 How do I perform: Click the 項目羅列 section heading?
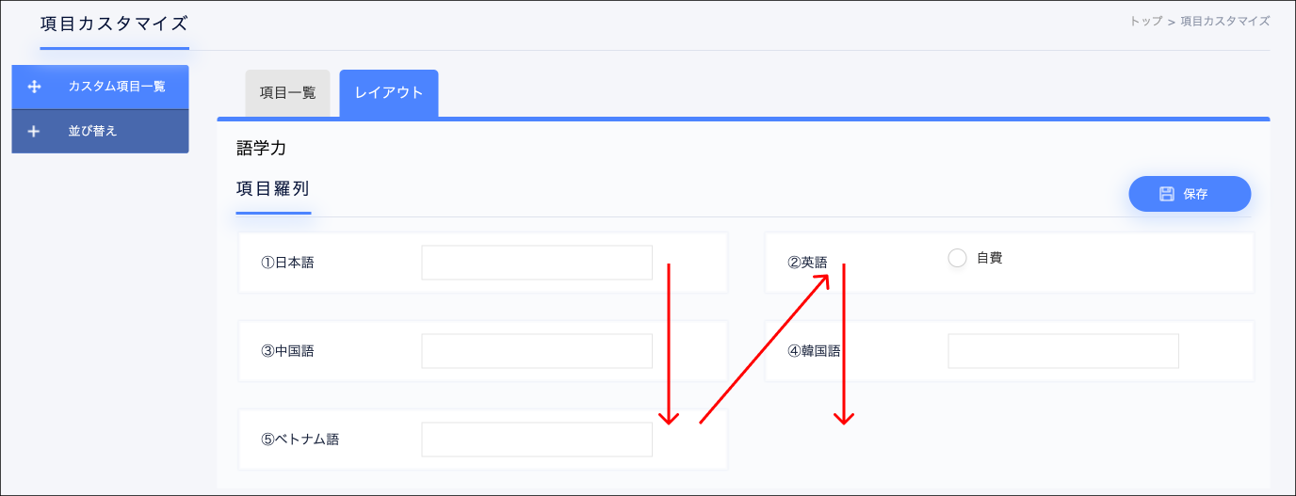click(x=272, y=188)
